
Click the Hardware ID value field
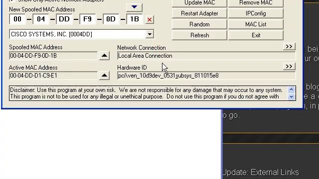click(x=206, y=76)
